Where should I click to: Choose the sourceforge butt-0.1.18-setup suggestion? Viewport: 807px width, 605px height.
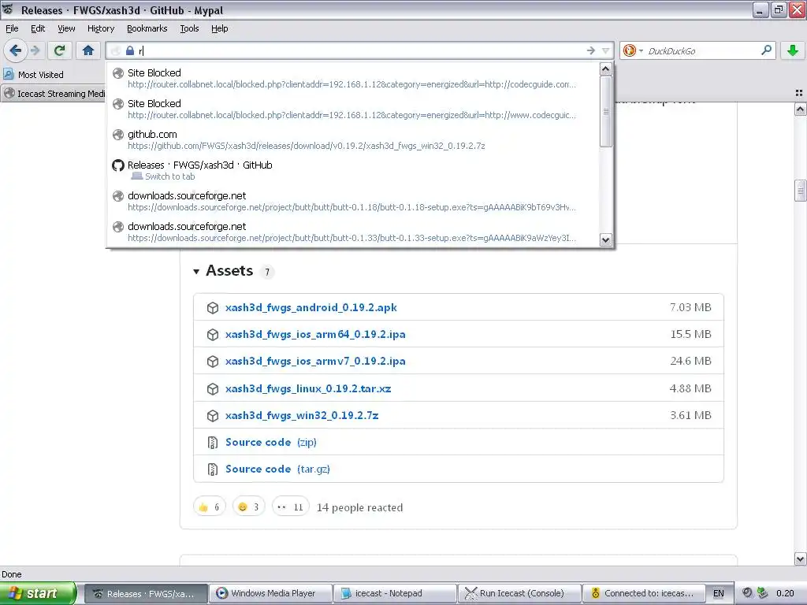[x=352, y=201]
